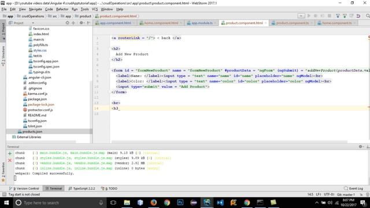Click VCS Commit Changes icon
This screenshot has width=370, height=208.
pyautogui.click(x=345, y=16)
